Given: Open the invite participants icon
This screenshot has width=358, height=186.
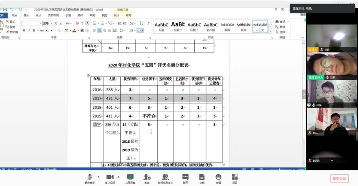Looking at the screenshot, I should click(x=147, y=177).
